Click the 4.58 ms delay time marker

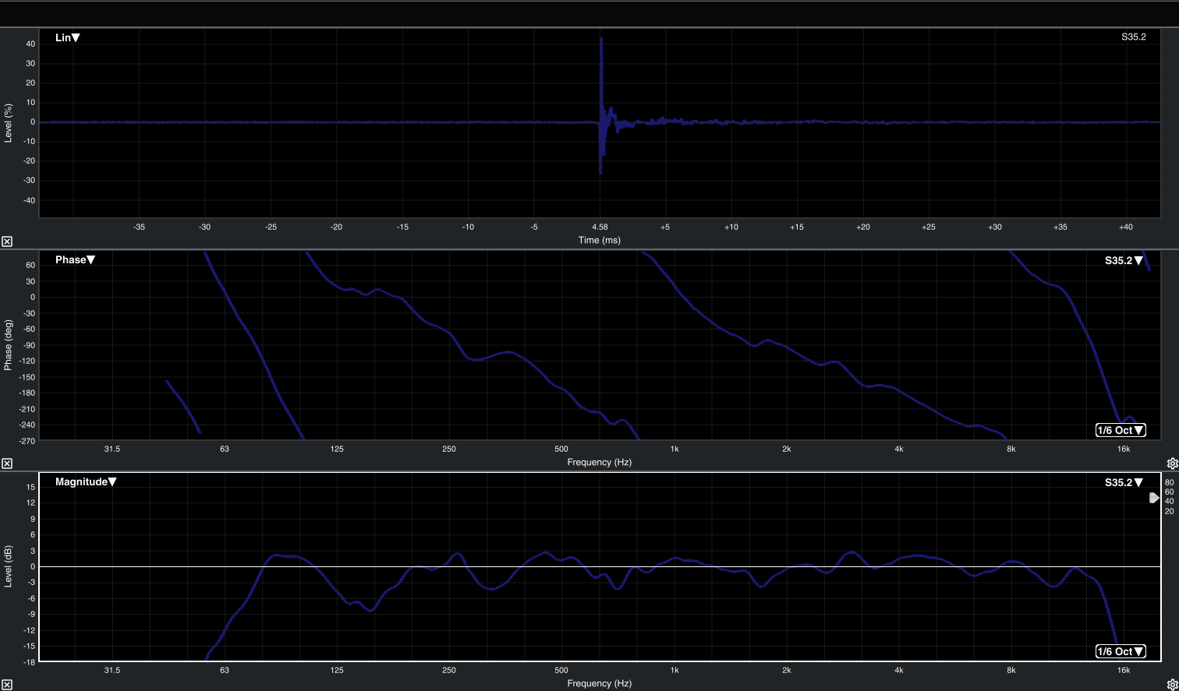600,227
